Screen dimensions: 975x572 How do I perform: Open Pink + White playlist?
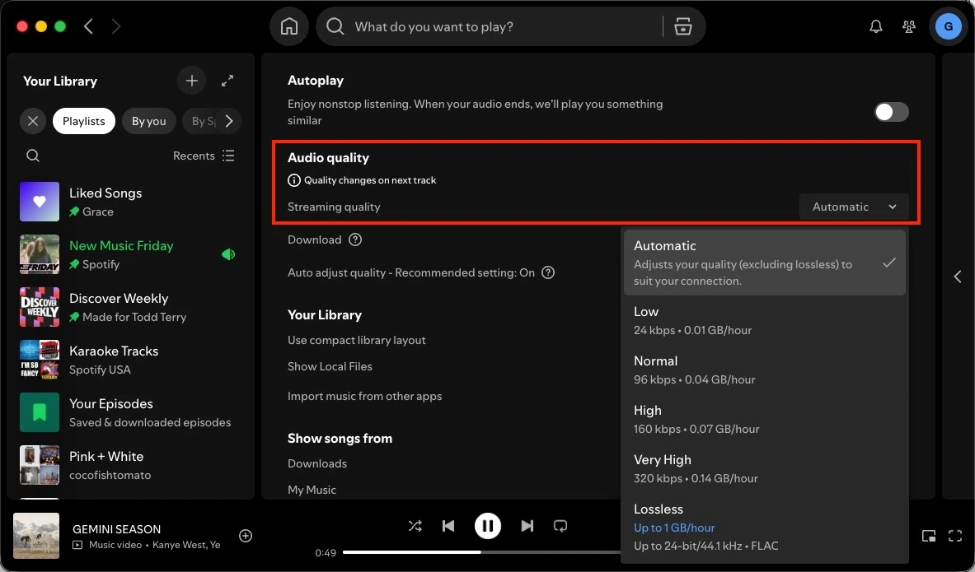click(x=130, y=465)
